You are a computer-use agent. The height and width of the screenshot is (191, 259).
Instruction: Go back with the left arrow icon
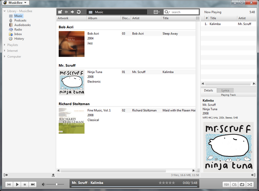point(66,12)
